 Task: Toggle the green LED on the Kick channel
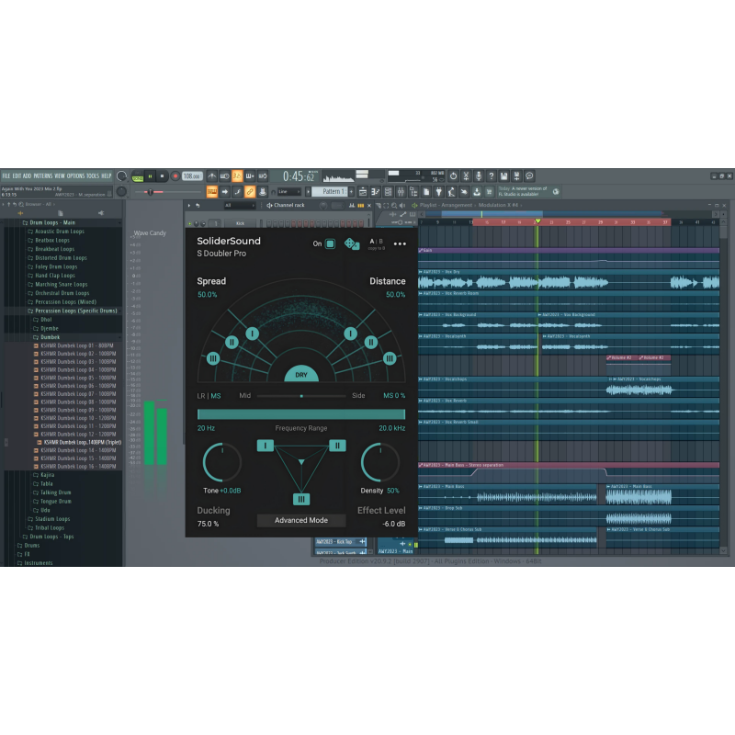[190, 223]
